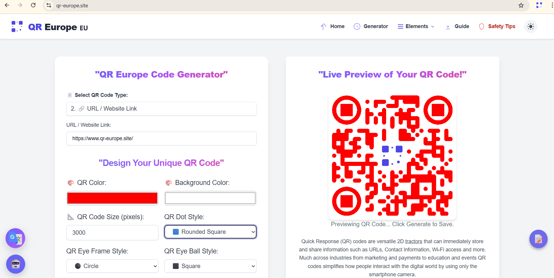
Task: Open the browser extension icon
Action: point(539,5)
